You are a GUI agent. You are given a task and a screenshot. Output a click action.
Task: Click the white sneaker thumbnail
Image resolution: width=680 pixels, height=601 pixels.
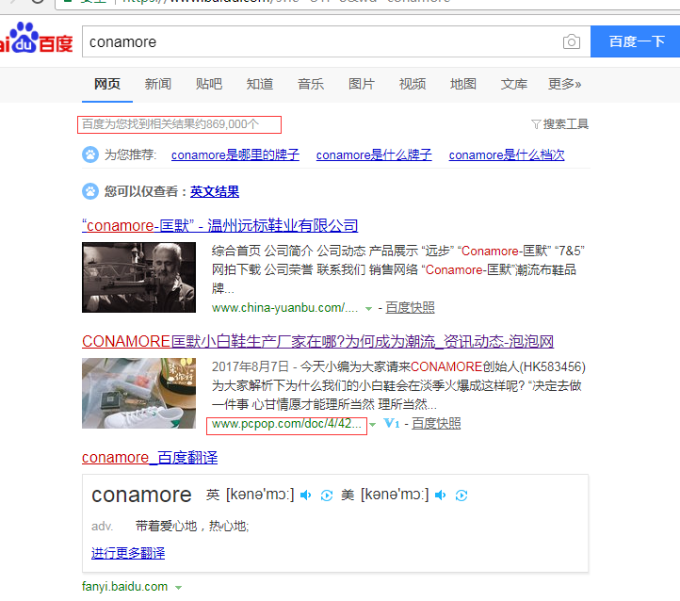(x=138, y=394)
